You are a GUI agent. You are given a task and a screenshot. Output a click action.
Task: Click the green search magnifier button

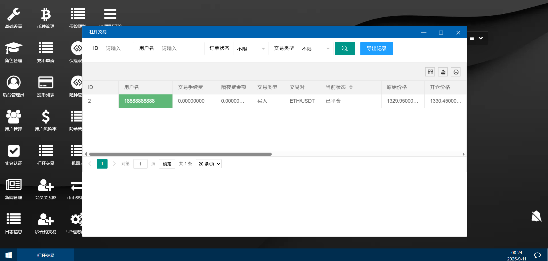345,49
